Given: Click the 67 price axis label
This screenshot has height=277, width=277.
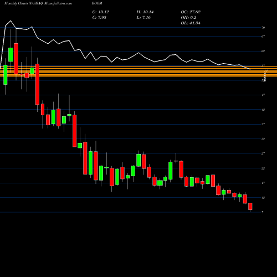Looking at the screenshot, I should coord(263,37).
